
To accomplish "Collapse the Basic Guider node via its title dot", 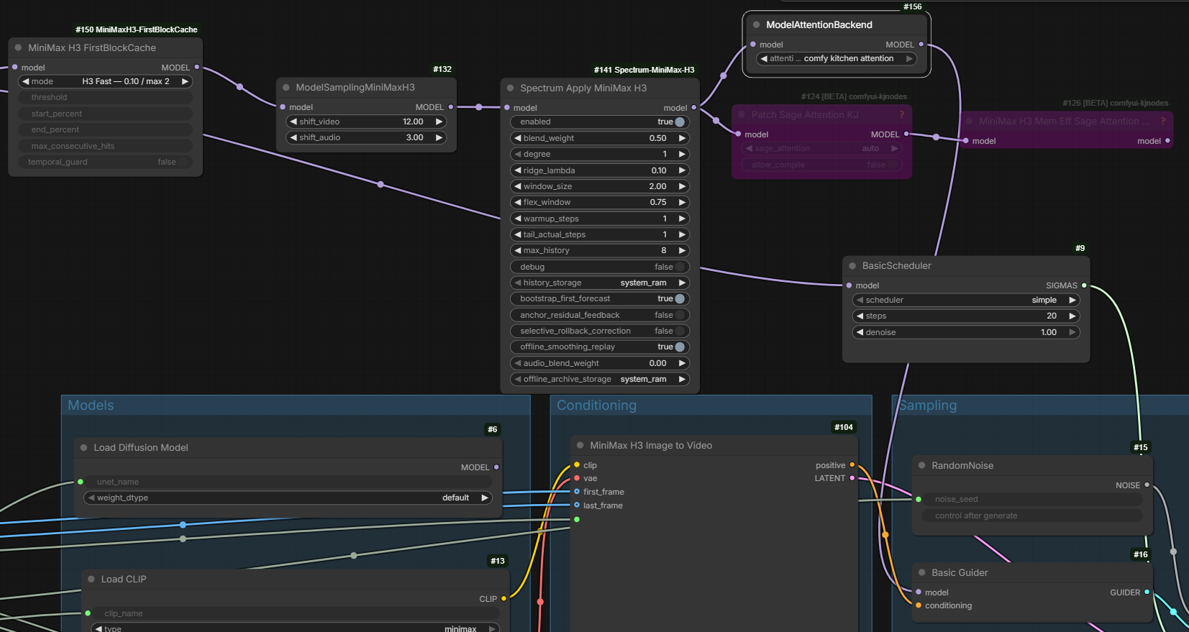I will 921,573.
